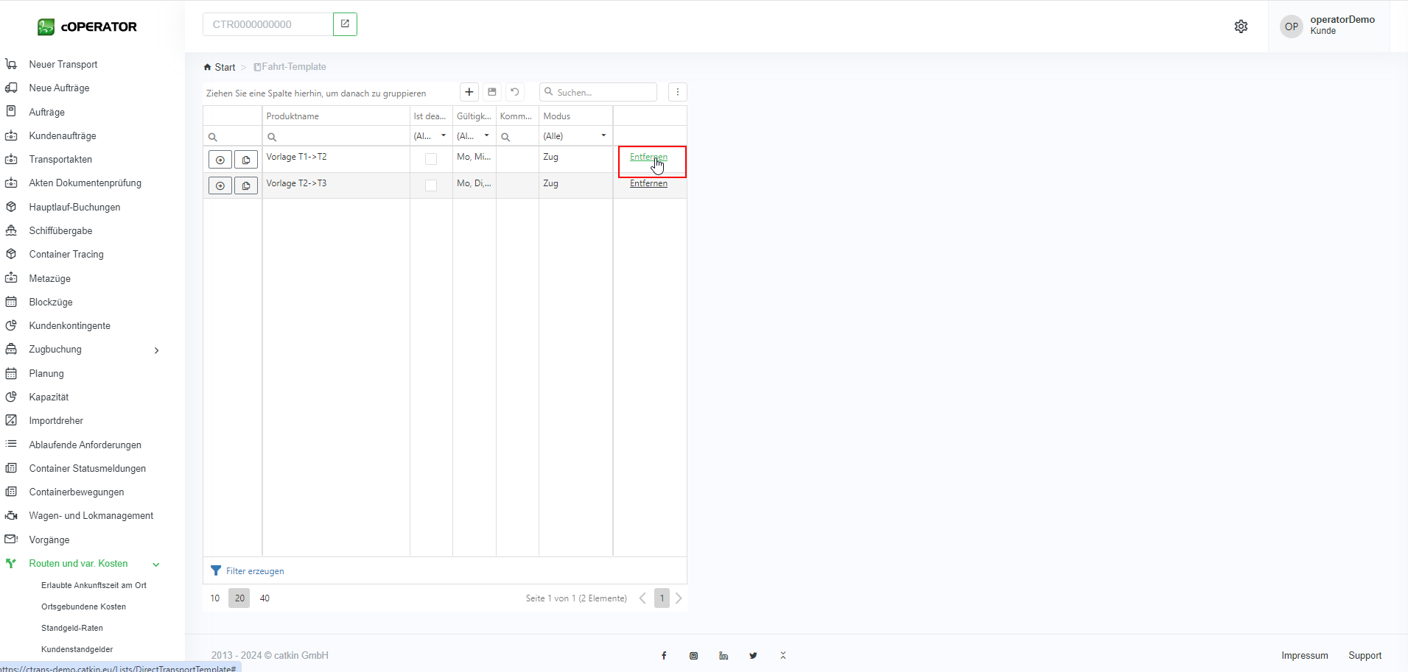Screen dimensions: 1408x672
Task: Open the three-dot grid options menu
Action: (677, 92)
